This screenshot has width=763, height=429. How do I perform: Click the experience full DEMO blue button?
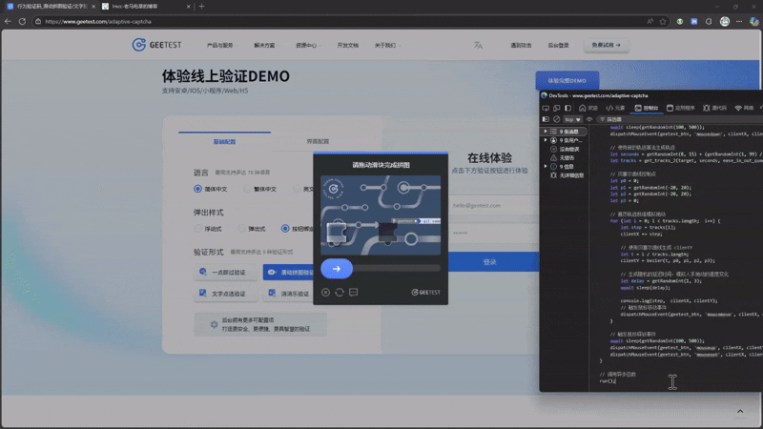coord(567,81)
